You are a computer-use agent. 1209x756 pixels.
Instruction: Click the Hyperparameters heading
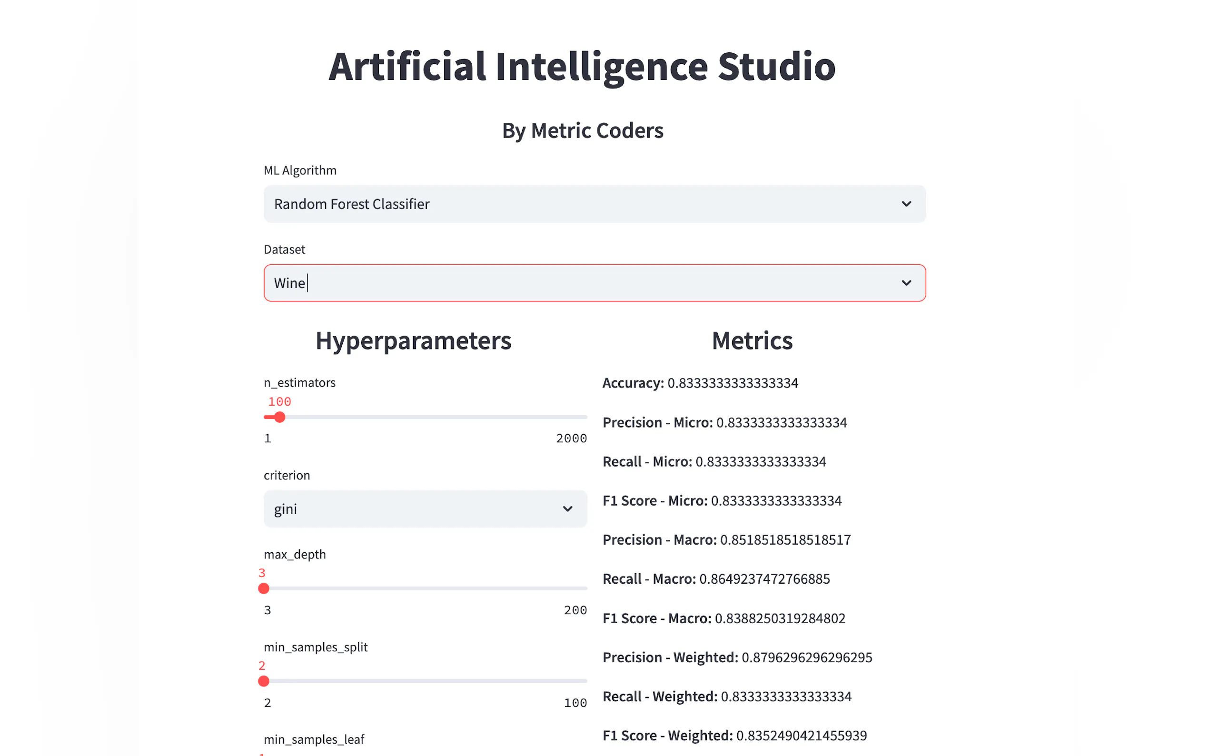point(413,341)
